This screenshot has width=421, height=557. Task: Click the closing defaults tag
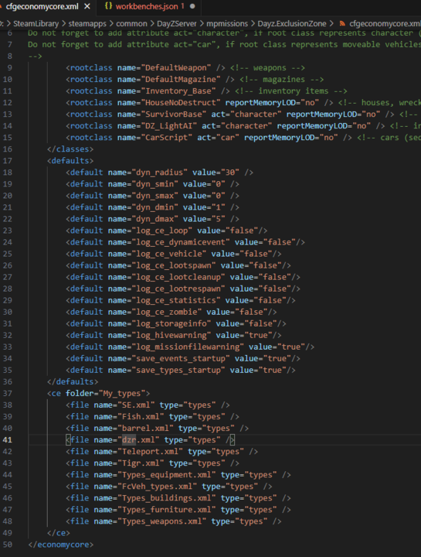(73, 382)
